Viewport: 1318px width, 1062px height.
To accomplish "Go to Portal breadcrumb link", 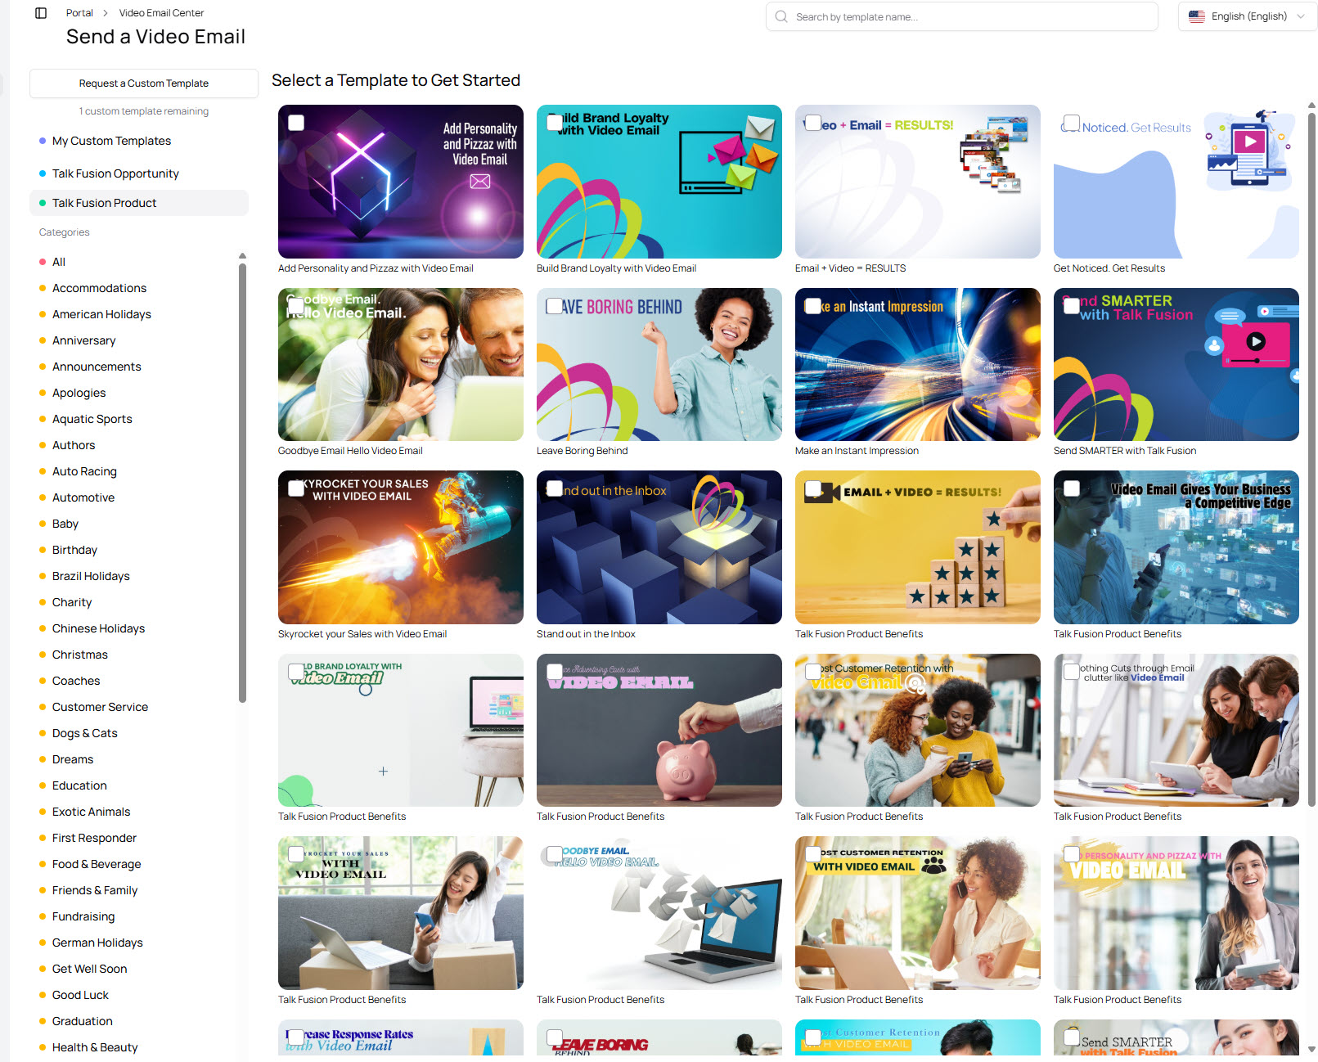I will click(x=79, y=13).
